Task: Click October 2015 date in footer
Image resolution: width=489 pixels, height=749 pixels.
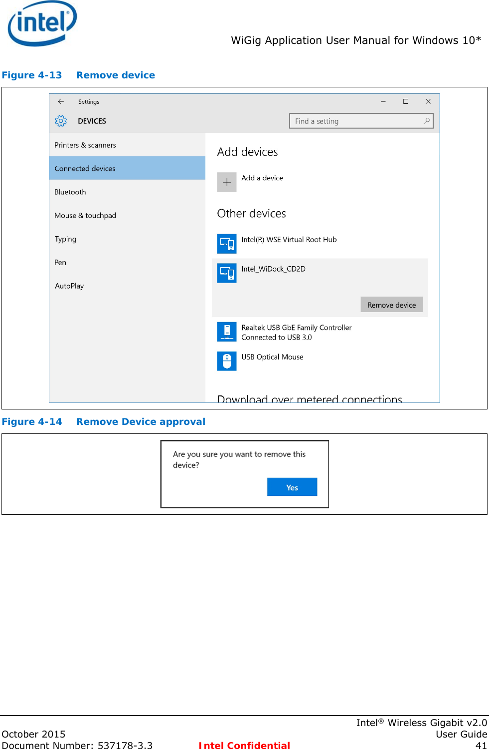Action: click(x=33, y=734)
